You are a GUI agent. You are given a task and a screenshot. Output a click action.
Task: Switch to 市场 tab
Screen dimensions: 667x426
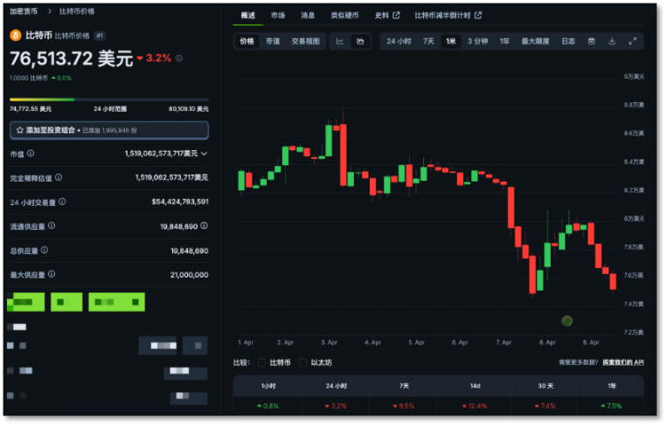(x=278, y=16)
